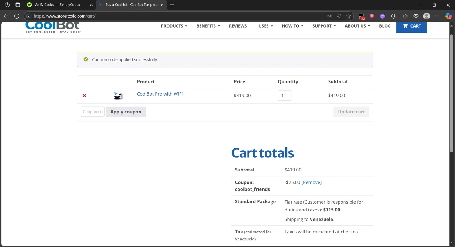The height and width of the screenshot is (247, 455).
Task: Open the read aloud icon
Action: (339, 16)
